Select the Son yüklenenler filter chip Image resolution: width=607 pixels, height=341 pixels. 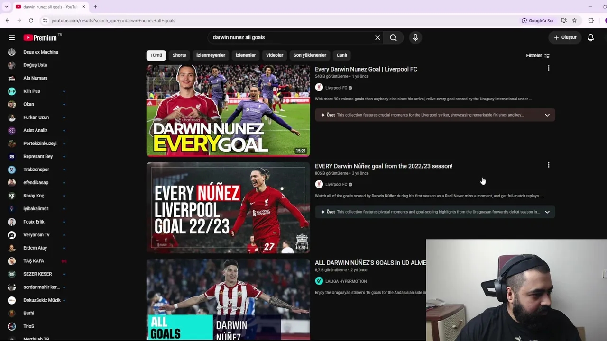coord(310,55)
